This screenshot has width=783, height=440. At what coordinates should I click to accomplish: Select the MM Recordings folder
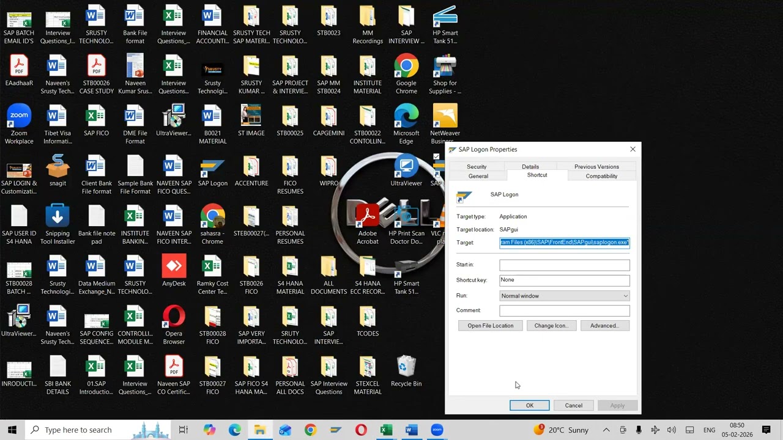tap(367, 25)
